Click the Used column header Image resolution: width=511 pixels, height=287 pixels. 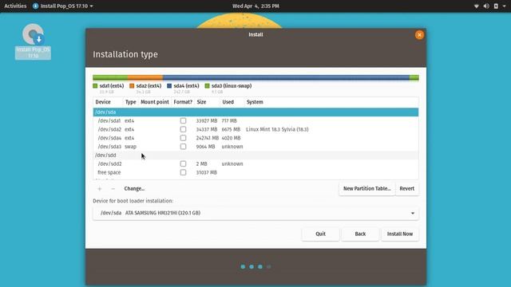click(x=232, y=102)
